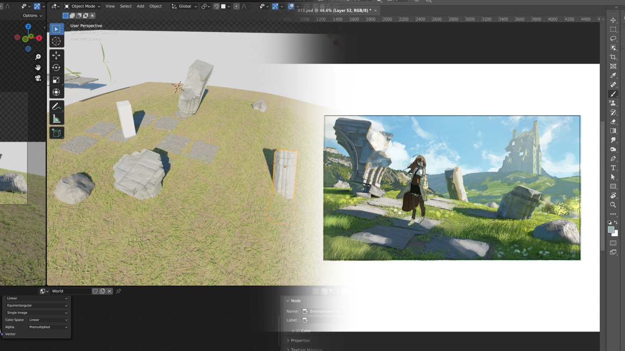The height and width of the screenshot is (351, 625).
Task: Open the Add menu in the 3D viewport
Action: tap(140, 6)
